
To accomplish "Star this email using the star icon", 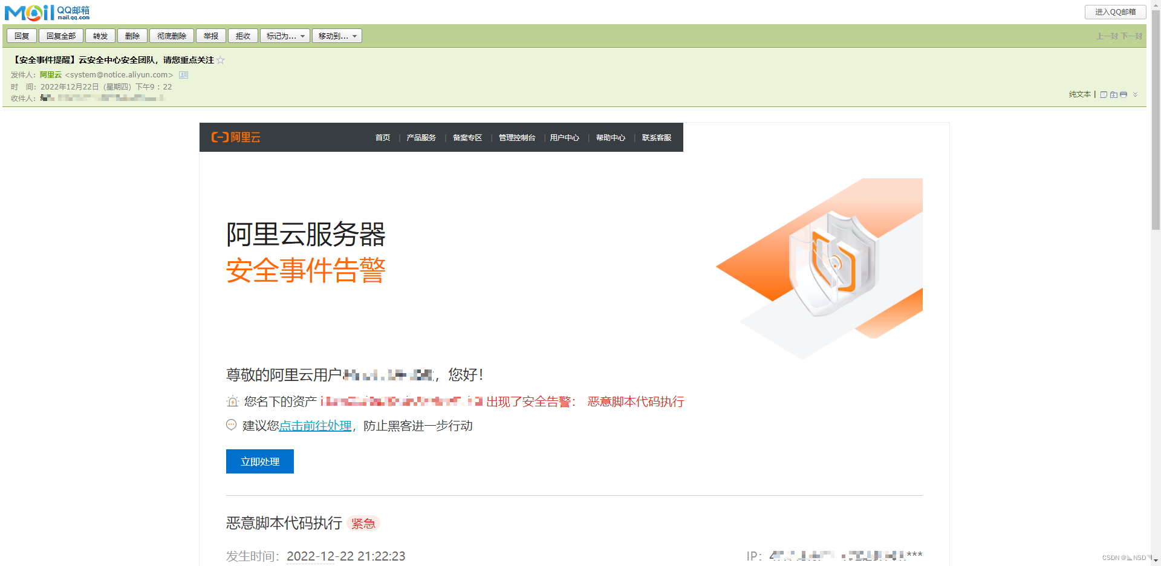I will coord(221,60).
